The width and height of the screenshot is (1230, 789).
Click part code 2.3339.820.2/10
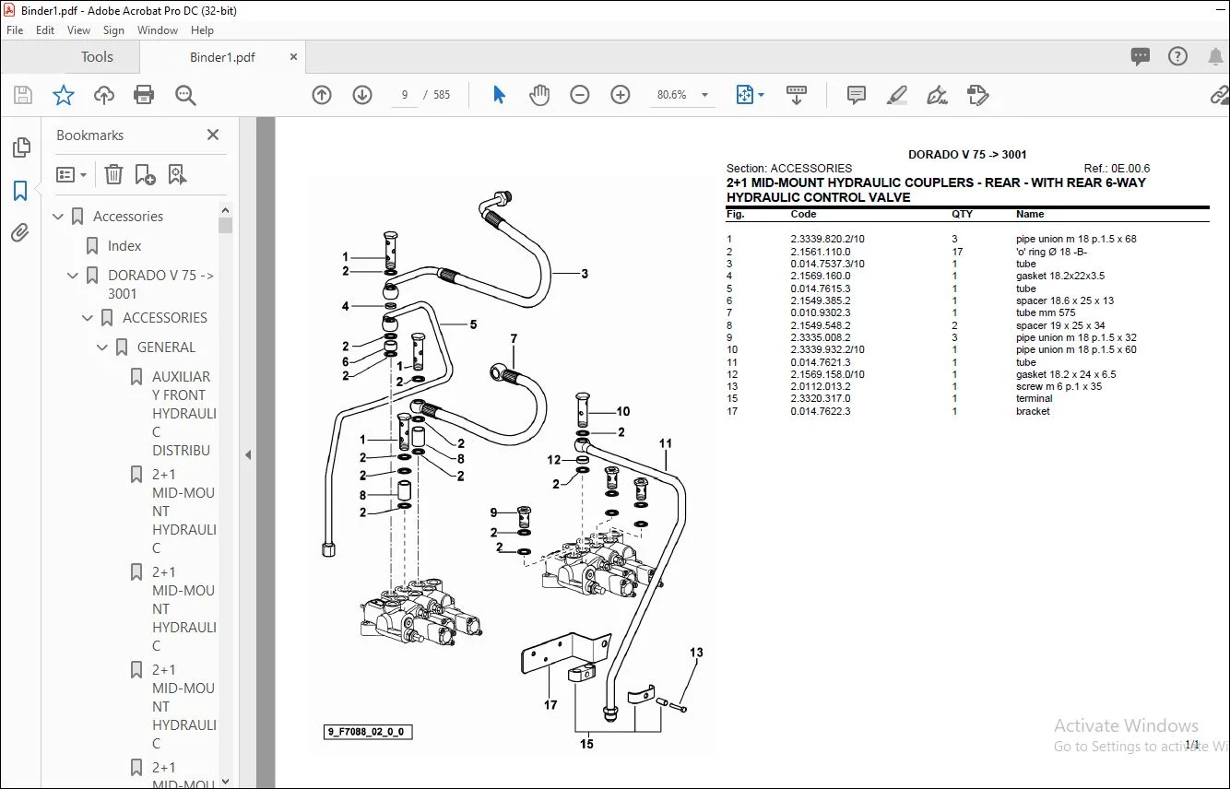pos(827,239)
